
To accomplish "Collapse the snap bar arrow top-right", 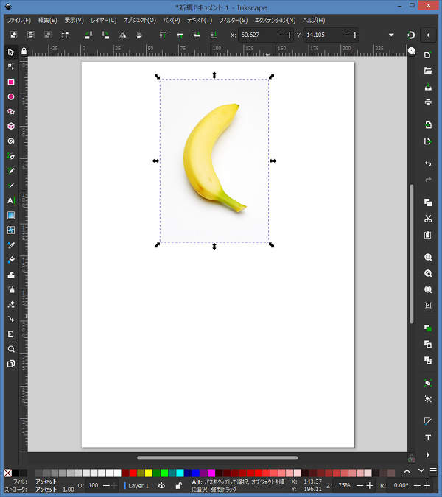I will (x=428, y=35).
